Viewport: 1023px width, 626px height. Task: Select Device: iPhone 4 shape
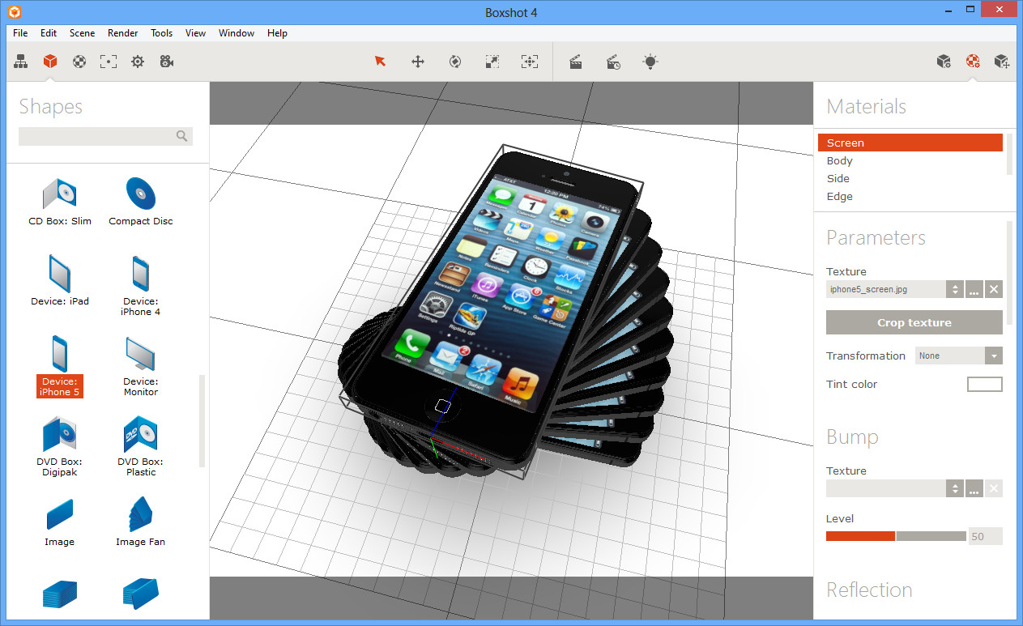141,285
